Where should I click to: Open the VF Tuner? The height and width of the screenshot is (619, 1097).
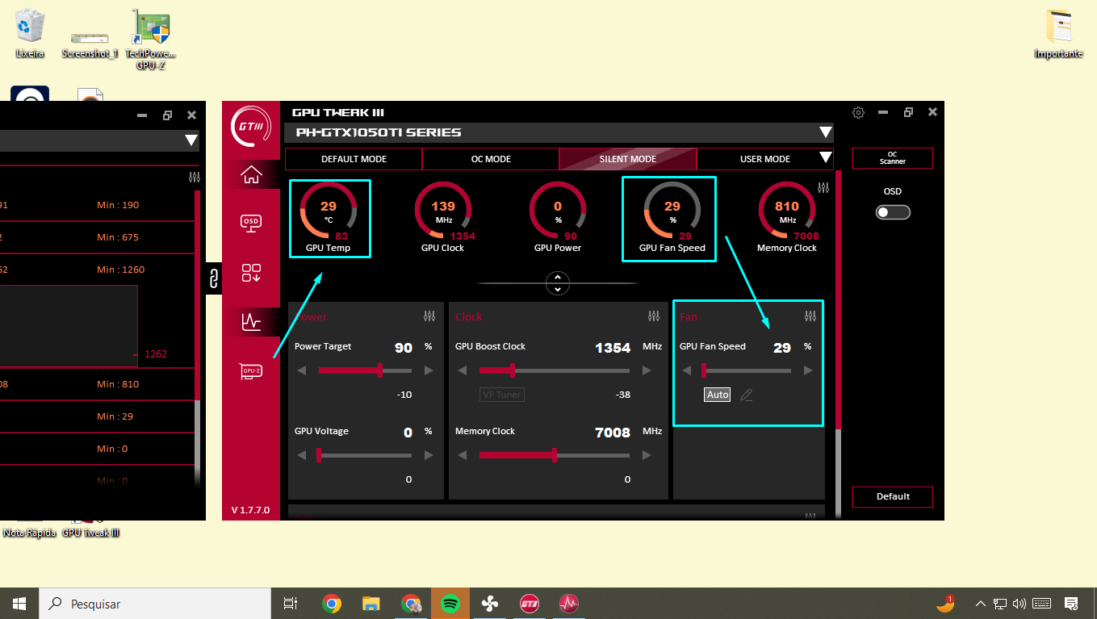(502, 395)
